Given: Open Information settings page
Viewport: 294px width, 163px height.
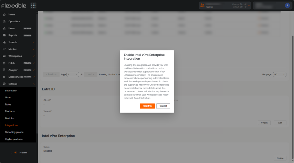Looking at the screenshot, I should pyautogui.click(x=11, y=91).
